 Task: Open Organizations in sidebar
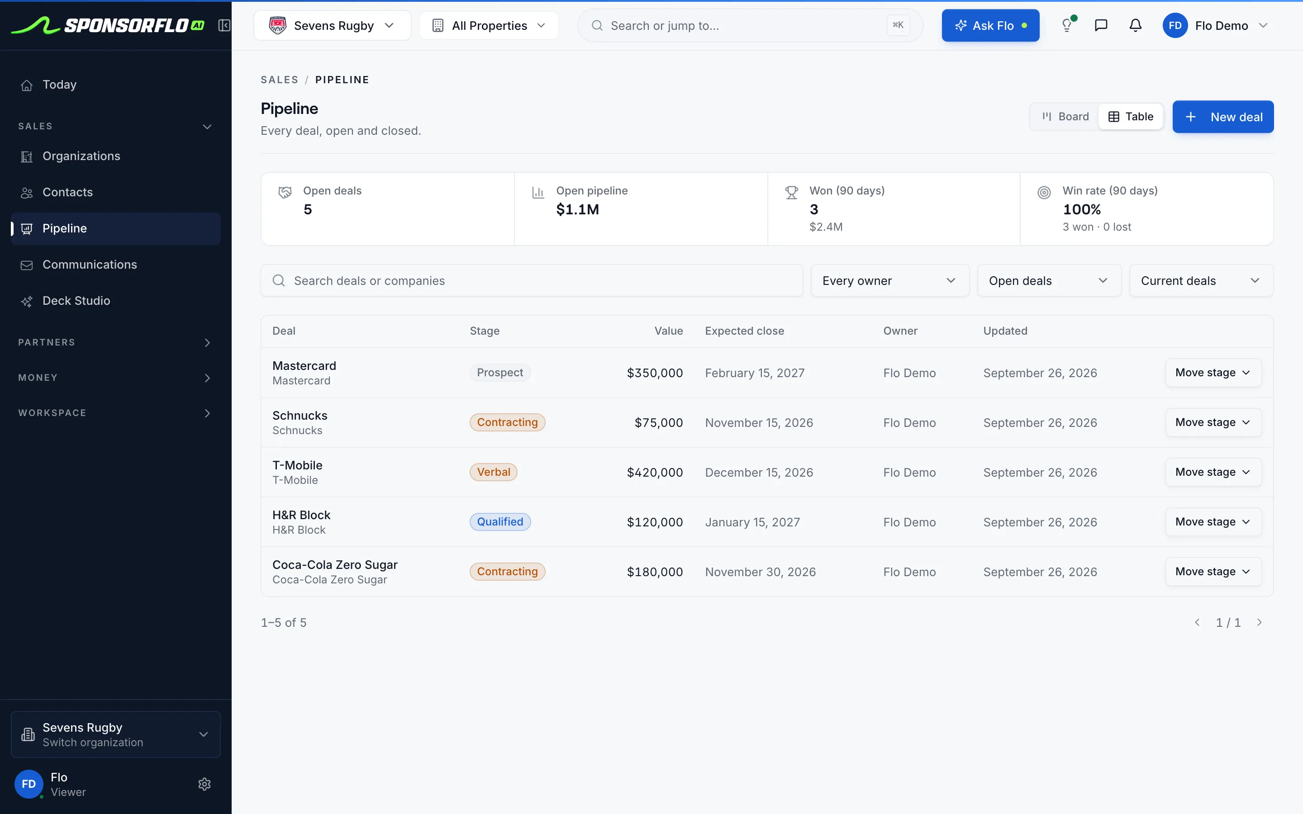(115, 156)
